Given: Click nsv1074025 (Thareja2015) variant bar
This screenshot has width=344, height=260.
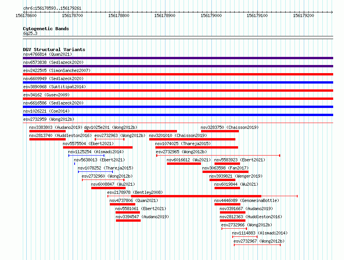Looking at the screenshot, I should pyautogui.click(x=197, y=147).
